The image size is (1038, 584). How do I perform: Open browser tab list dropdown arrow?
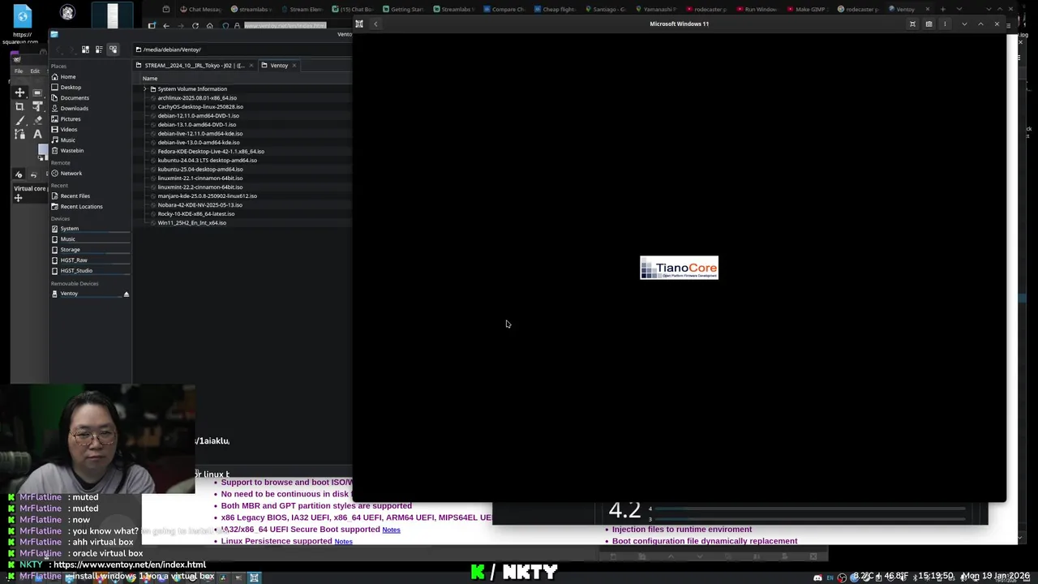[x=959, y=9]
